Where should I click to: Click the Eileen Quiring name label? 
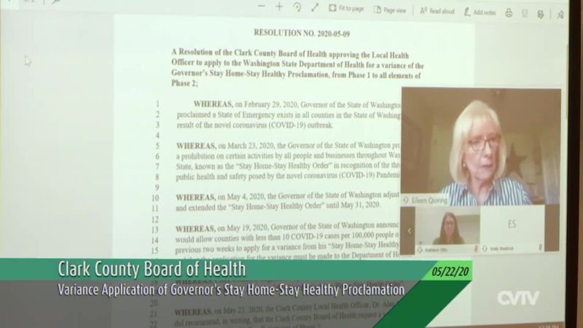pyautogui.click(x=429, y=200)
